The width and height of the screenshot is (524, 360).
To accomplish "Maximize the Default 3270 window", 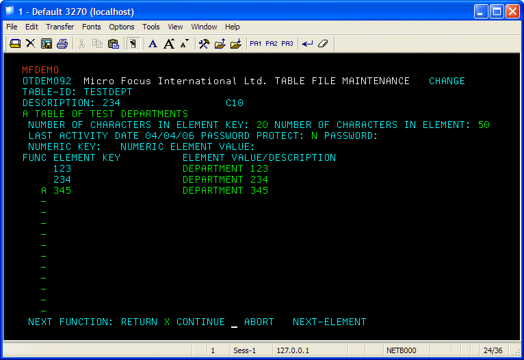I will click(x=497, y=12).
